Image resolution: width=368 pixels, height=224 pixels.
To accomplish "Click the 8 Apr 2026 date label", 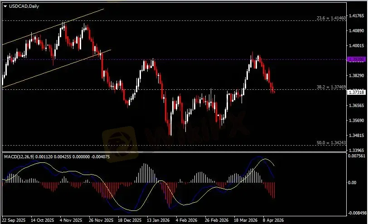I will tap(273, 220).
